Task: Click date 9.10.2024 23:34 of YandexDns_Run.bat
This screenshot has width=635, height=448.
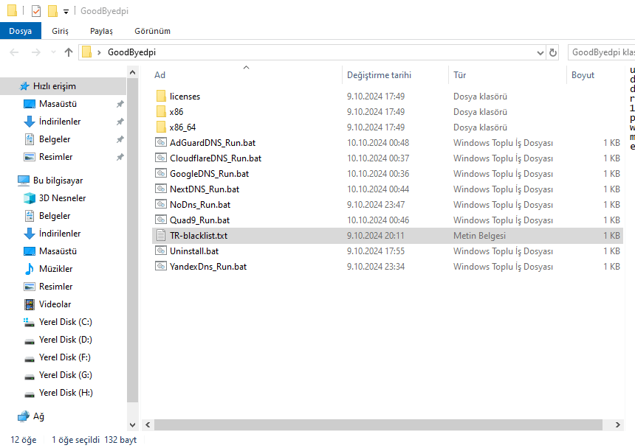Action: point(376,267)
